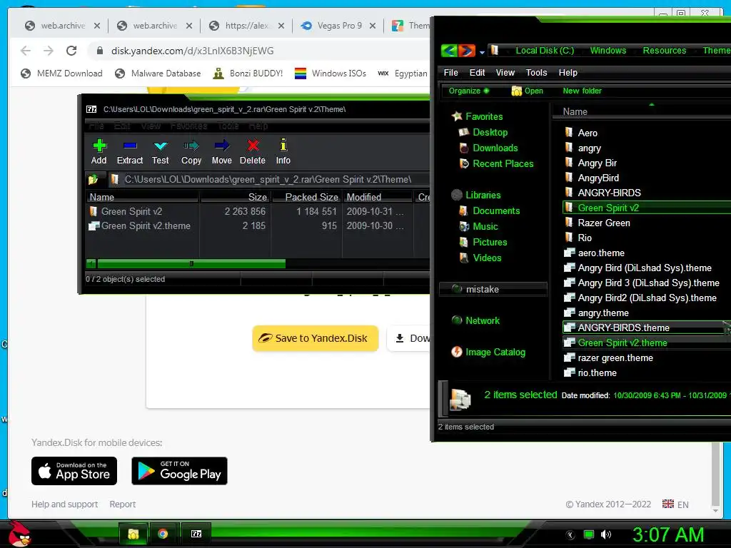
Task: Click the Add button in 7-Zip toolbar
Action: pyautogui.click(x=99, y=152)
